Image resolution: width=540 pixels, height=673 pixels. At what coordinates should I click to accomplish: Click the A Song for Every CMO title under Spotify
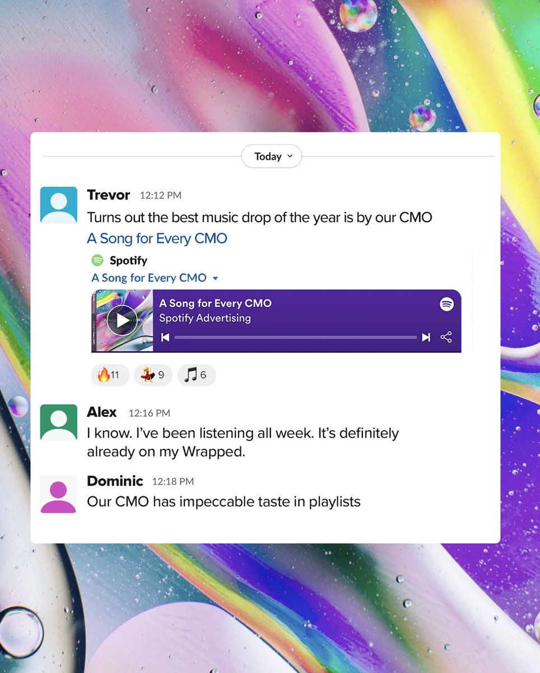pyautogui.click(x=149, y=278)
